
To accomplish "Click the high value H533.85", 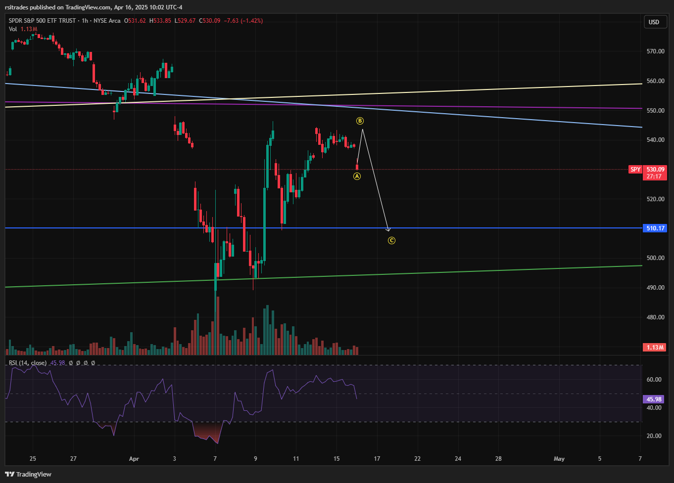I will coord(160,21).
